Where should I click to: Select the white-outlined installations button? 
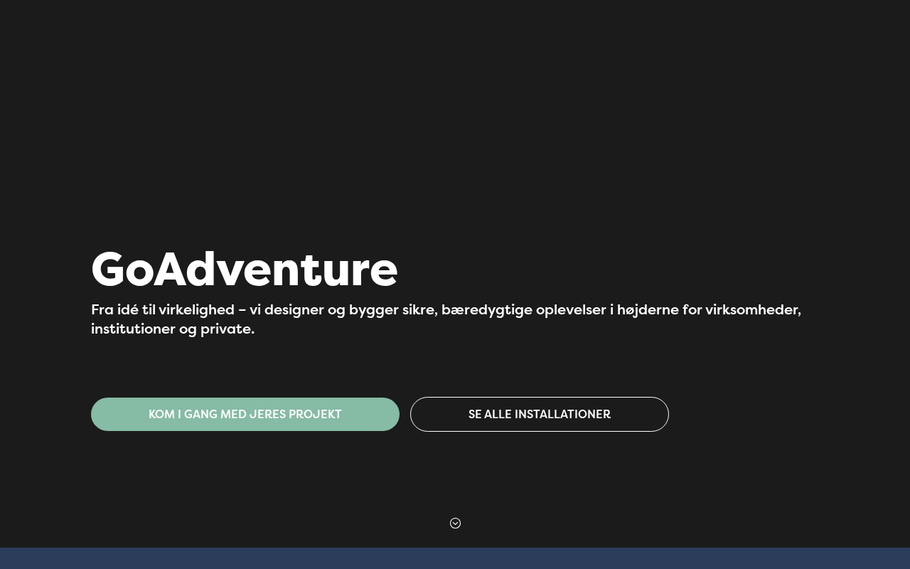click(x=540, y=414)
